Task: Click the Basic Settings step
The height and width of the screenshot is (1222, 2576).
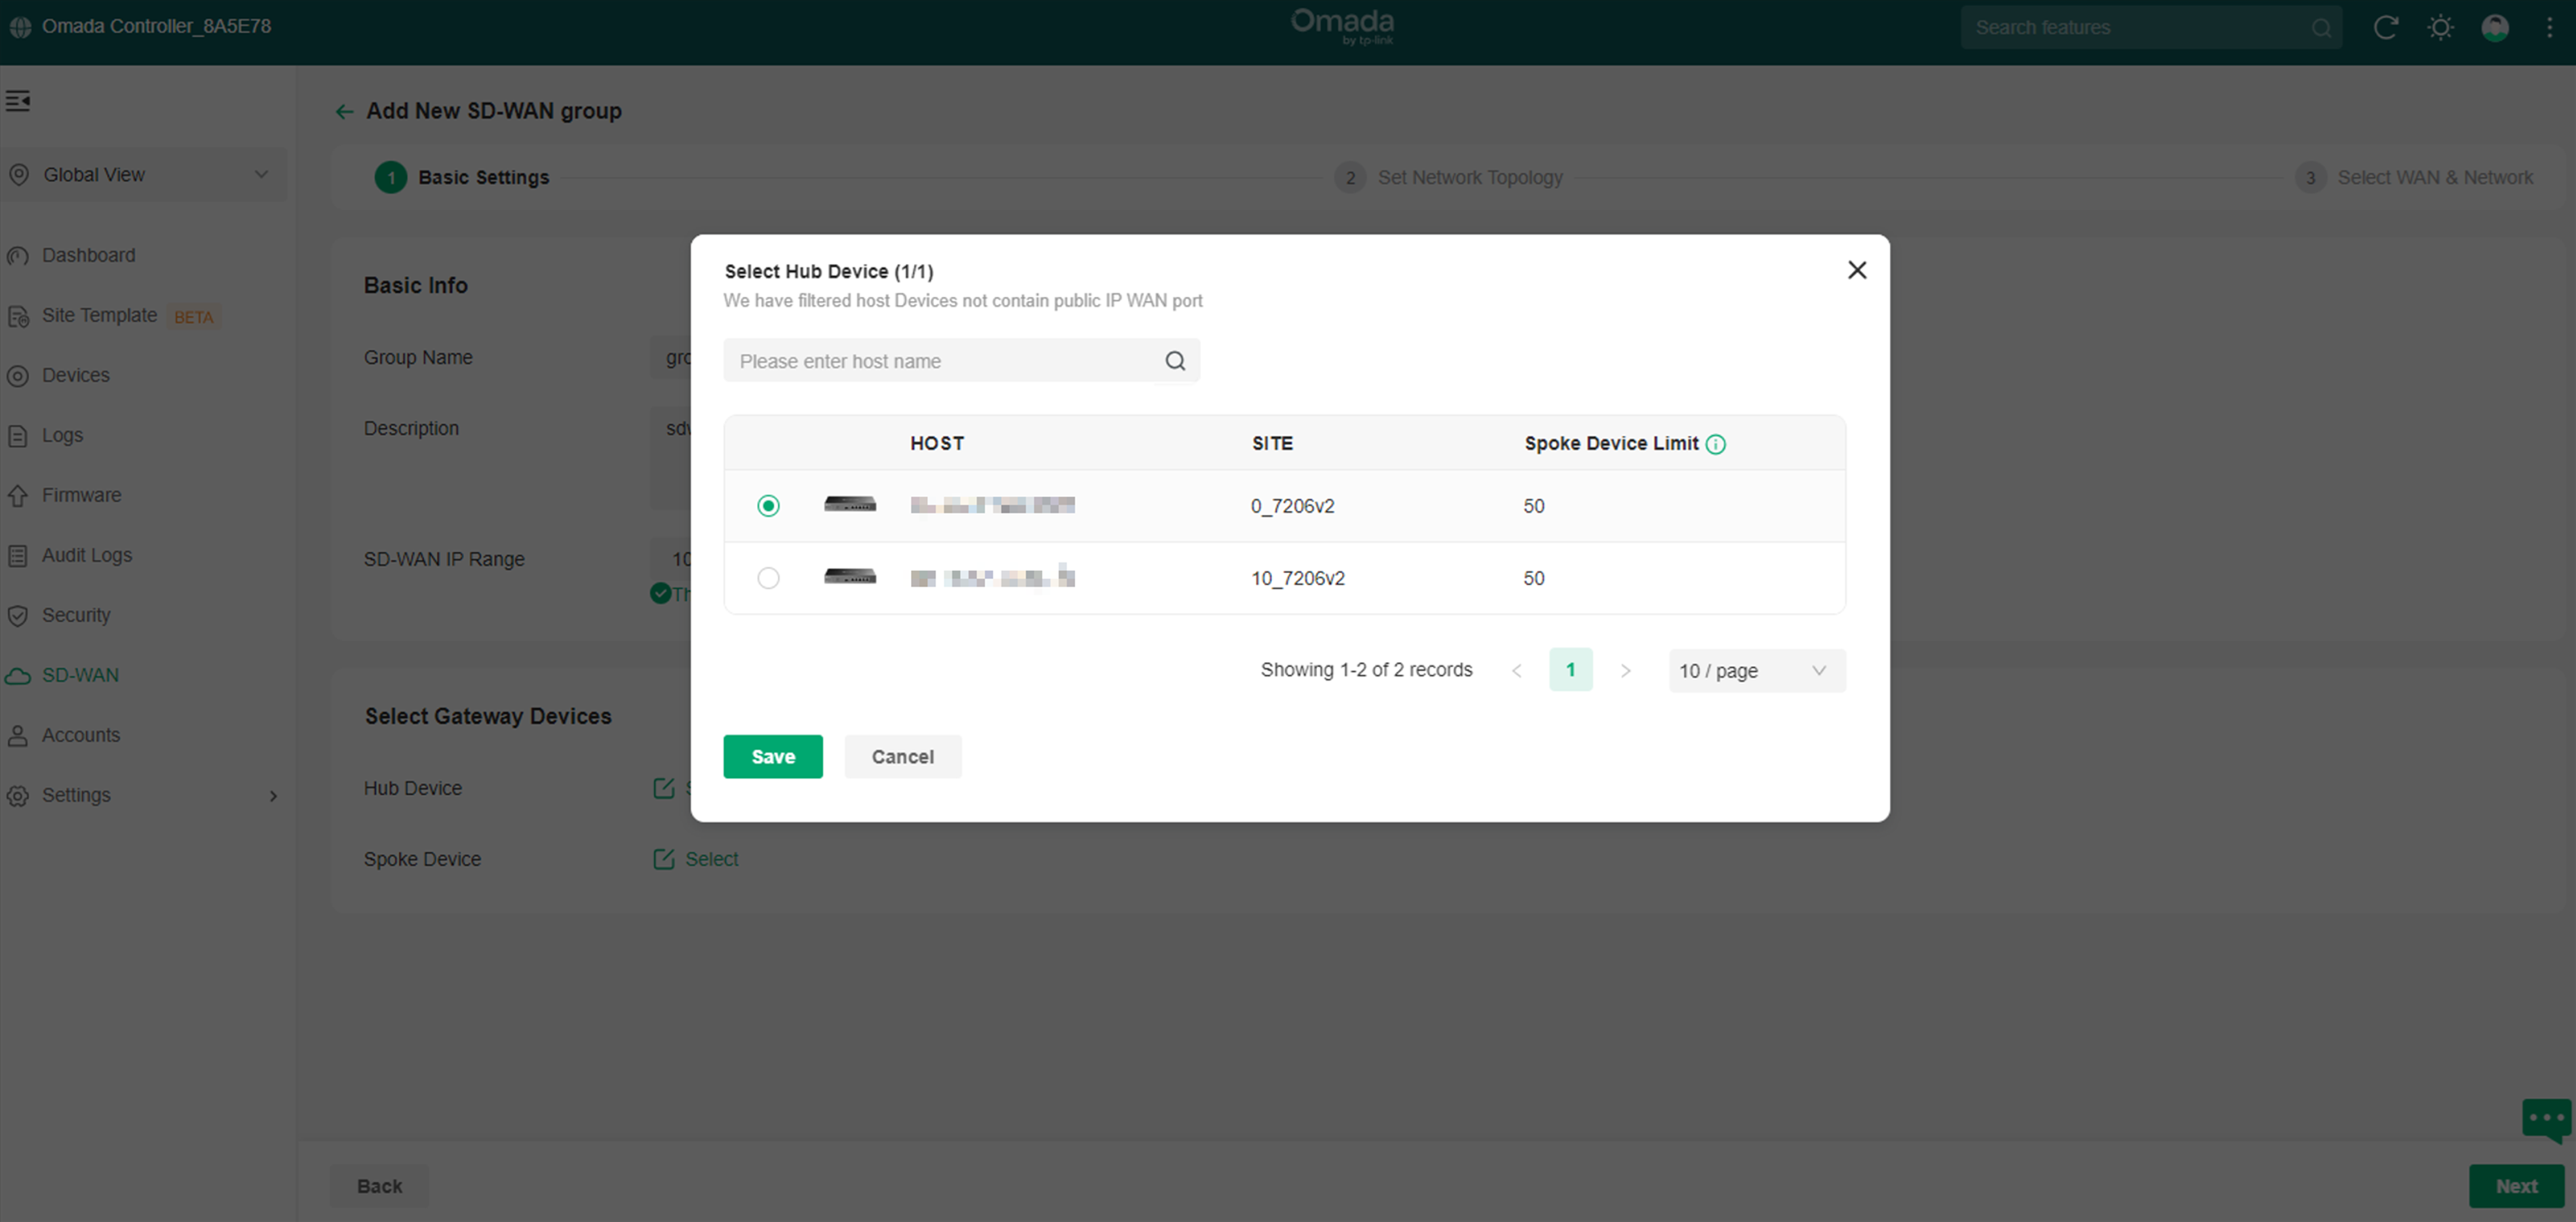Action: tap(462, 177)
